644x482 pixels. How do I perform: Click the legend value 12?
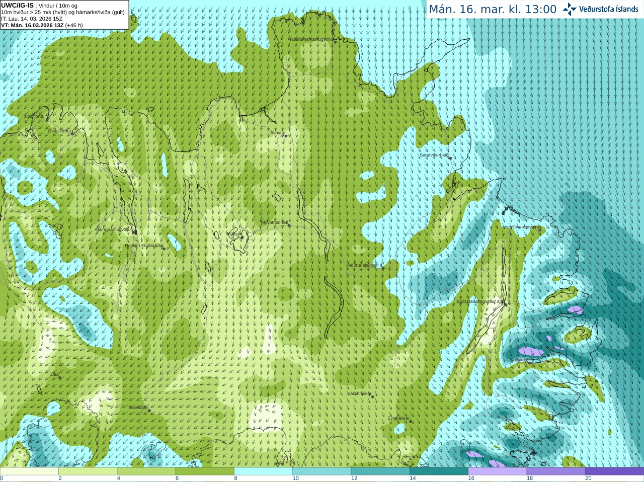tap(354, 478)
